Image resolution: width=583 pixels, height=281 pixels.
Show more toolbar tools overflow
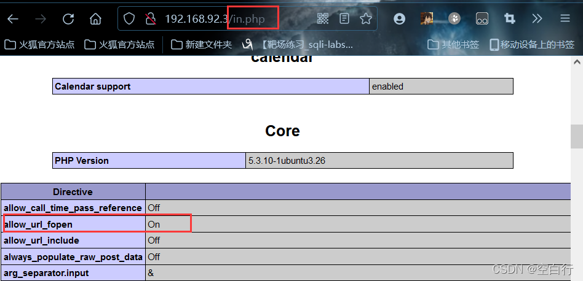click(x=537, y=18)
